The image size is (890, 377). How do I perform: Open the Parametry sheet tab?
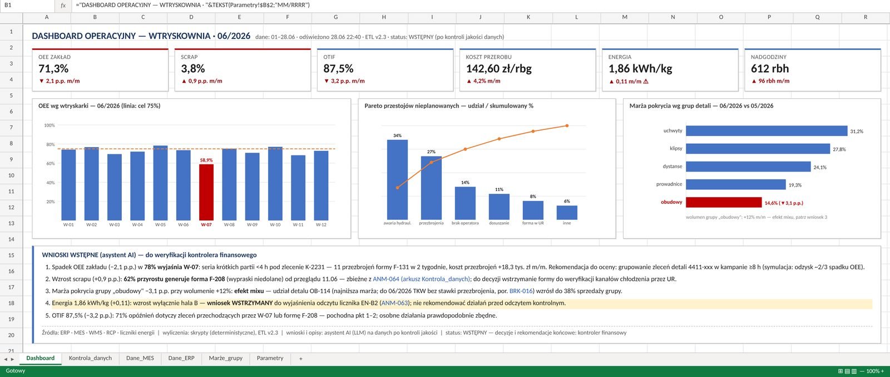point(270,358)
